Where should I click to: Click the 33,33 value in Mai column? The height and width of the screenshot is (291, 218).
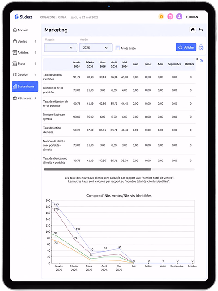125,161
